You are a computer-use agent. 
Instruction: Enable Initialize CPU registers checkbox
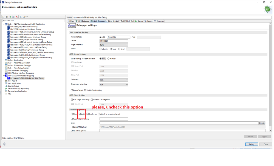(x=92, y=100)
